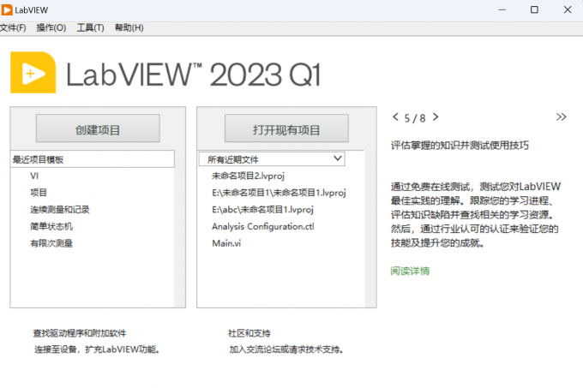This screenshot has width=583, height=388.
Task: Click the LabVIEW logo icon in title bar
Action: pos(7,9)
